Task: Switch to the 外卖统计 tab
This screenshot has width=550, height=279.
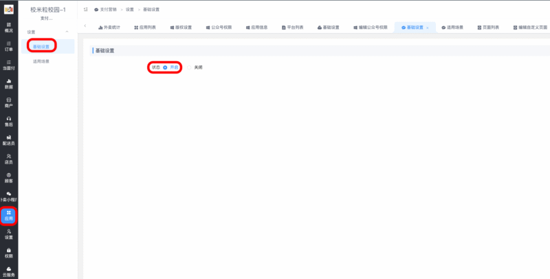Action: pos(109,27)
